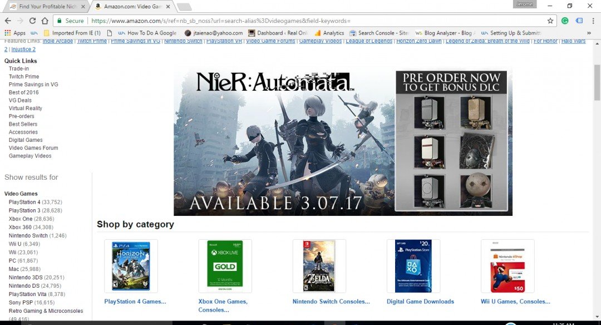This screenshot has height=325, width=601.
Task: Open the Pre-orders quick link
Action: (22, 116)
